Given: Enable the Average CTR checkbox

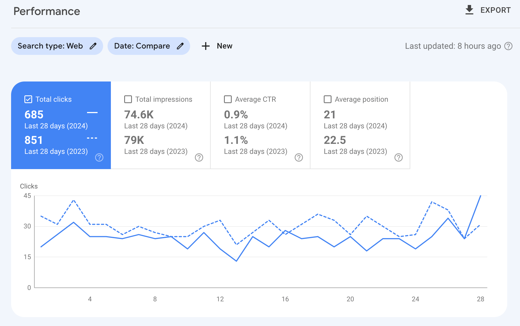Looking at the screenshot, I should pos(228,99).
